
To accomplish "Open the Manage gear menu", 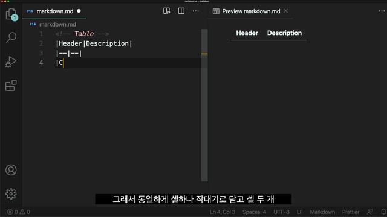I will [11, 194].
